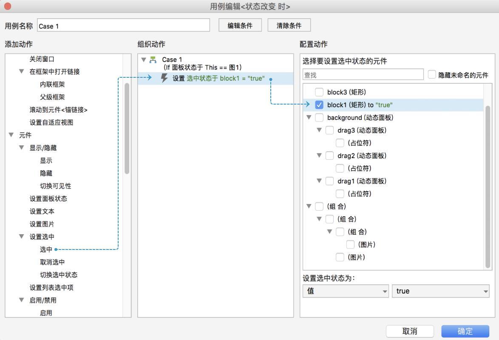The image size is (499, 340).
Task: Select the 关闭窗口 action
Action: click(x=42, y=59)
